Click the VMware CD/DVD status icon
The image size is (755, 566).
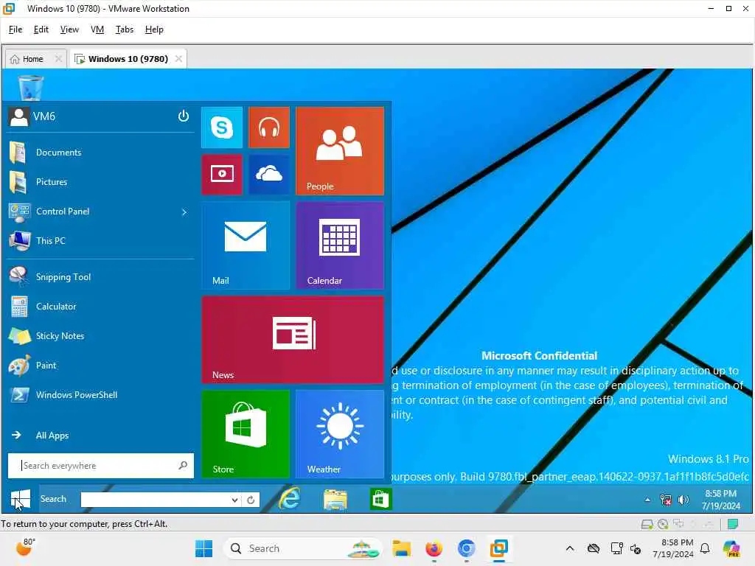[663, 524]
